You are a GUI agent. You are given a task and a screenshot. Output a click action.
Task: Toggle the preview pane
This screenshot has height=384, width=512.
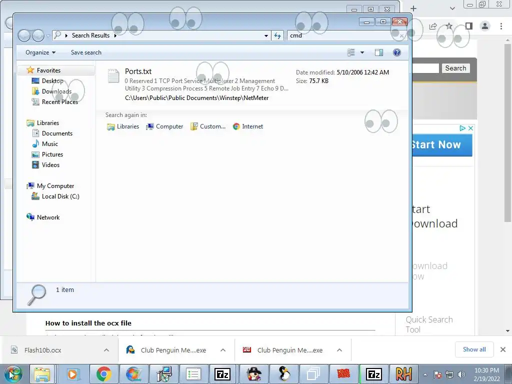pyautogui.click(x=379, y=52)
